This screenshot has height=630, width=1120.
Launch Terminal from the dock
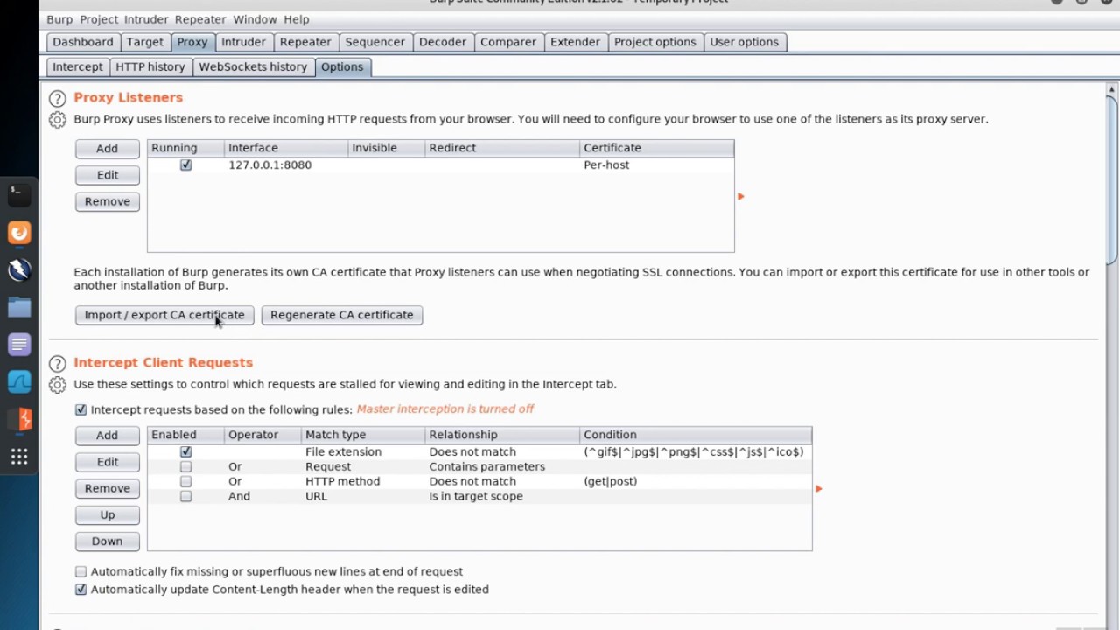pos(19,194)
